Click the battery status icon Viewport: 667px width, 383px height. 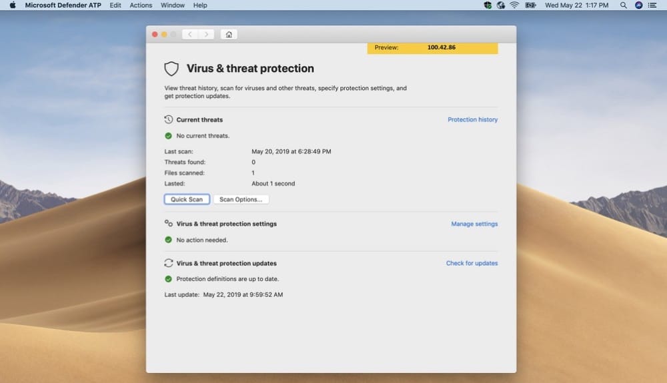click(530, 5)
